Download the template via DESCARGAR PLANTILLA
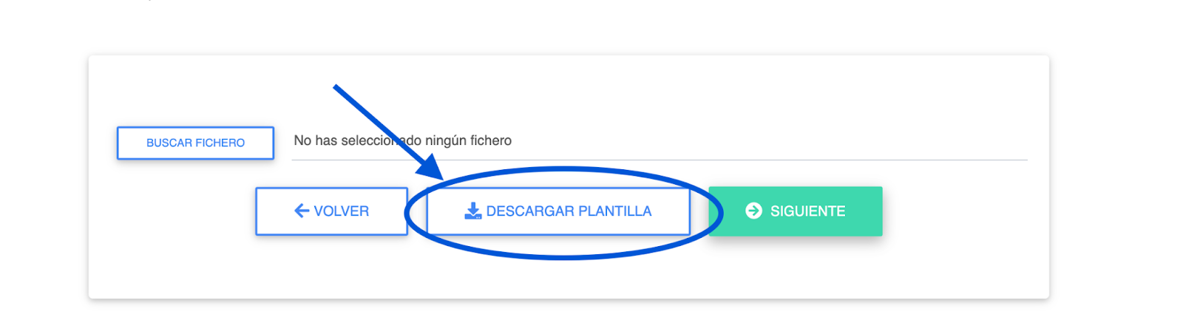 coord(558,211)
